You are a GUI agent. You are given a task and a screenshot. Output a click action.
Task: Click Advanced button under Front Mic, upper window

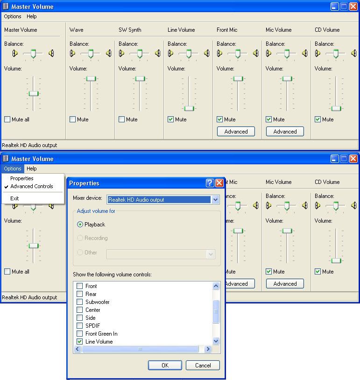coord(236,132)
